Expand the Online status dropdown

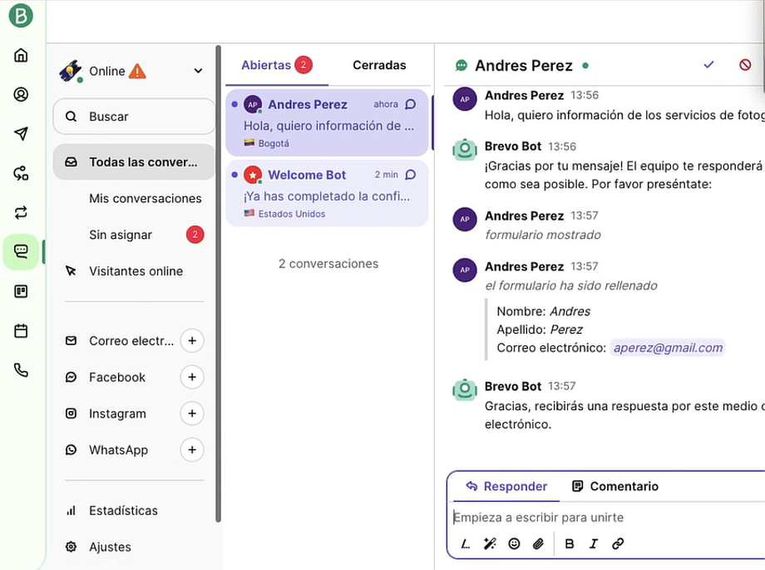tap(198, 71)
